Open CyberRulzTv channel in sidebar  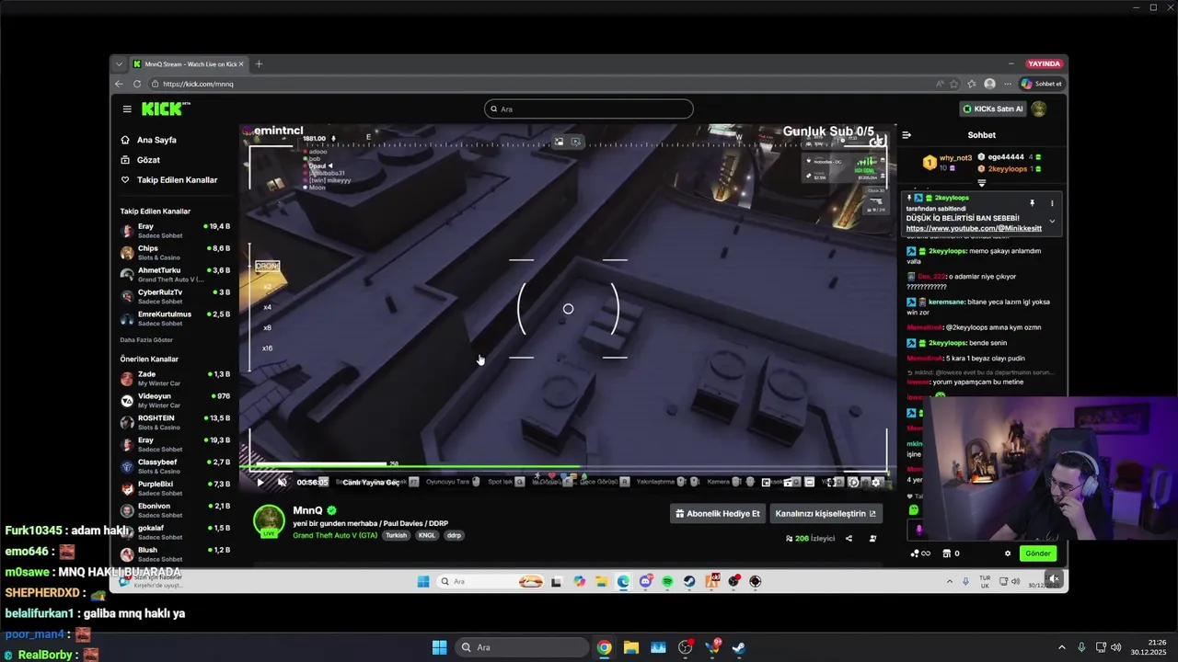coord(175,296)
